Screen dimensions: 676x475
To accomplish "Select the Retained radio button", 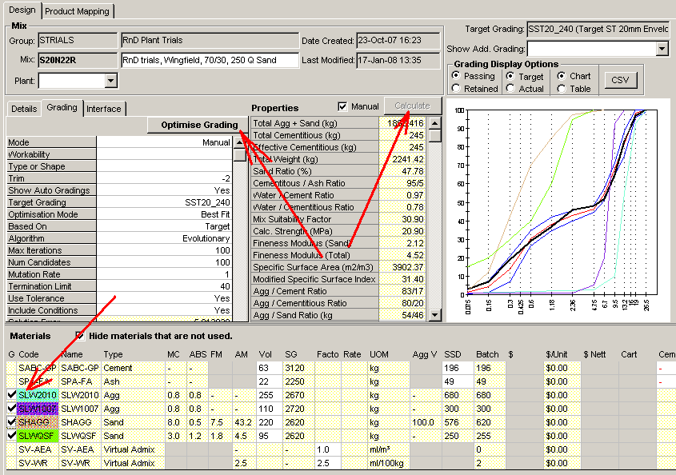I will [456, 89].
